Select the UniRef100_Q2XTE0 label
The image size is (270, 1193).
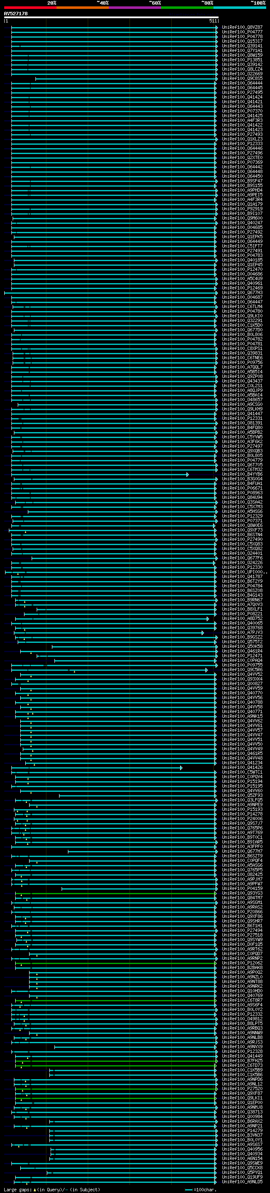click(242, 157)
